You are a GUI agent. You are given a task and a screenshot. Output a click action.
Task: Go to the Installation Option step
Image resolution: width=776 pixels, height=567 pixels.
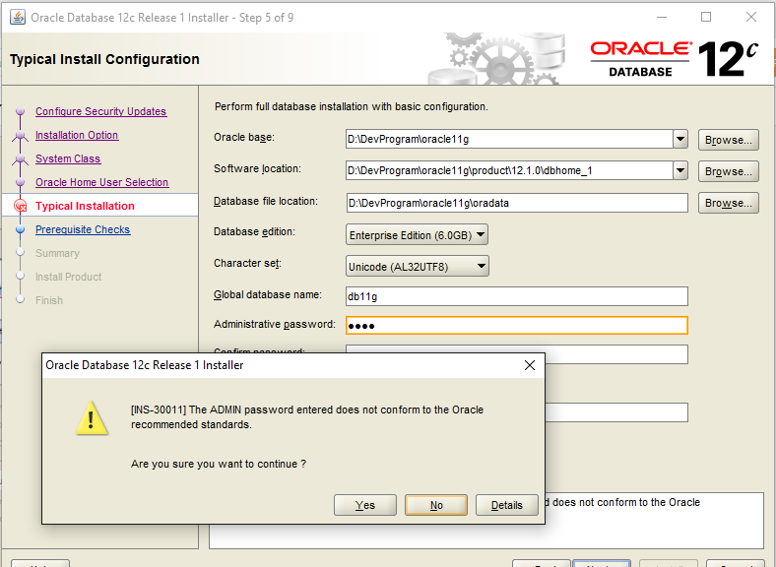77,135
